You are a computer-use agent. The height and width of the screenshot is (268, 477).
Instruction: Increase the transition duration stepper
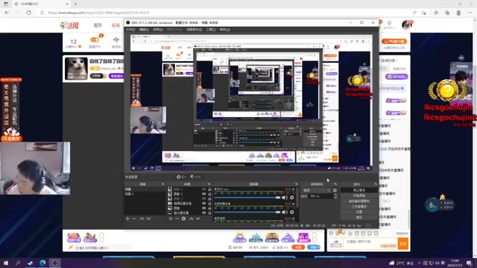click(x=335, y=195)
